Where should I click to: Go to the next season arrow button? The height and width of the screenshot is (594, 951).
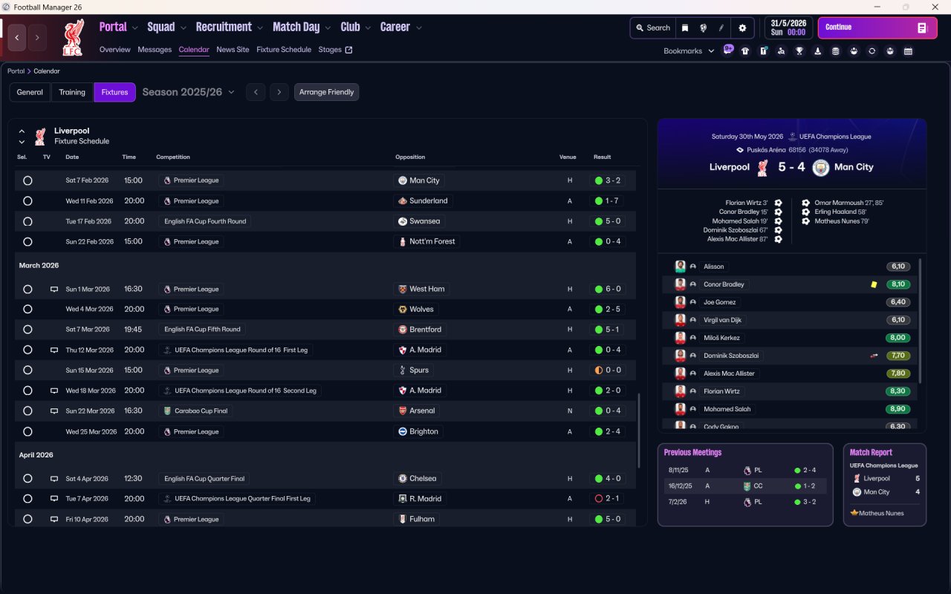[x=279, y=92]
